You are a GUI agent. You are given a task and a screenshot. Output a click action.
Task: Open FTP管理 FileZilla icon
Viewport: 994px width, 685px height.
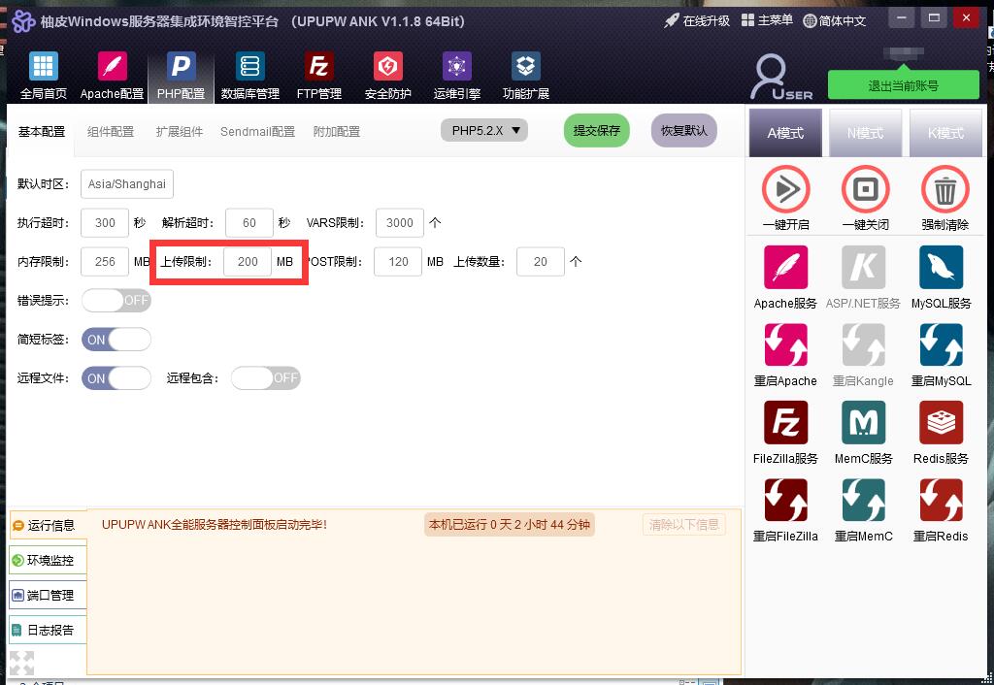318,67
